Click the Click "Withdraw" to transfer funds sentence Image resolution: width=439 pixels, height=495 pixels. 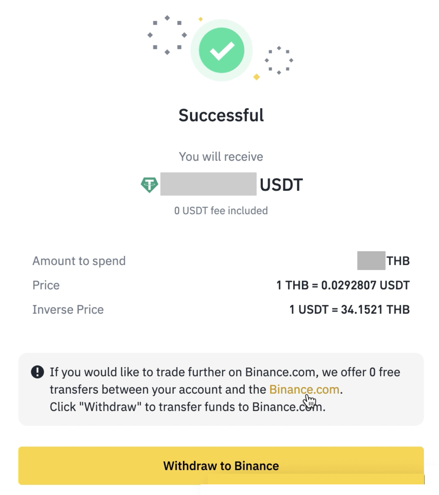187,407
